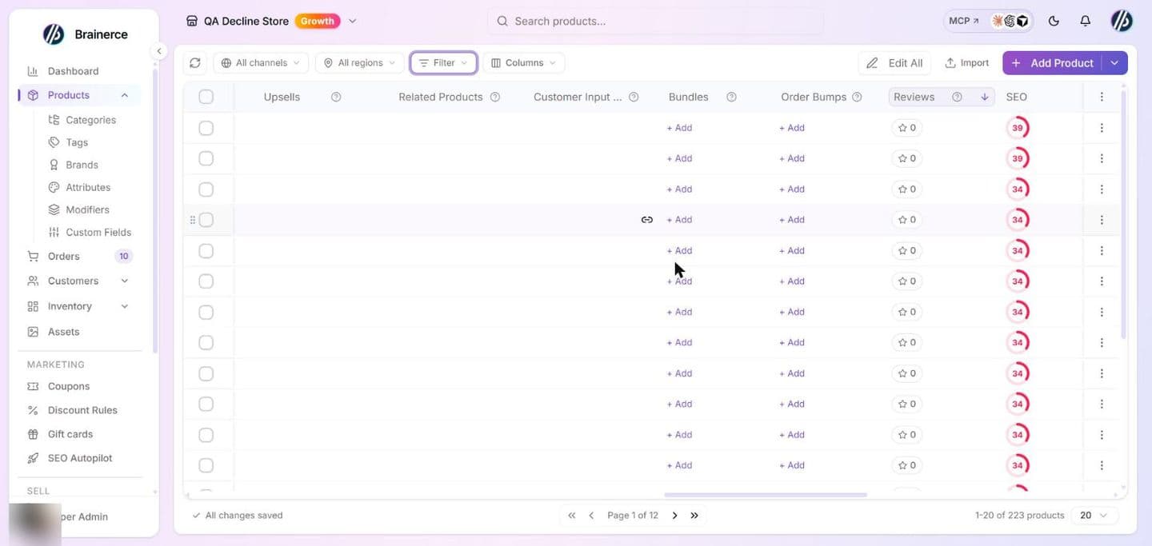Go to the previous page
This screenshot has height=546, width=1152.
[x=591, y=516]
